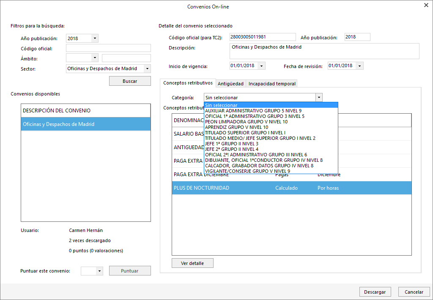Expand the Ámbito filter dropdown
433x300 pixels.
click(95, 58)
